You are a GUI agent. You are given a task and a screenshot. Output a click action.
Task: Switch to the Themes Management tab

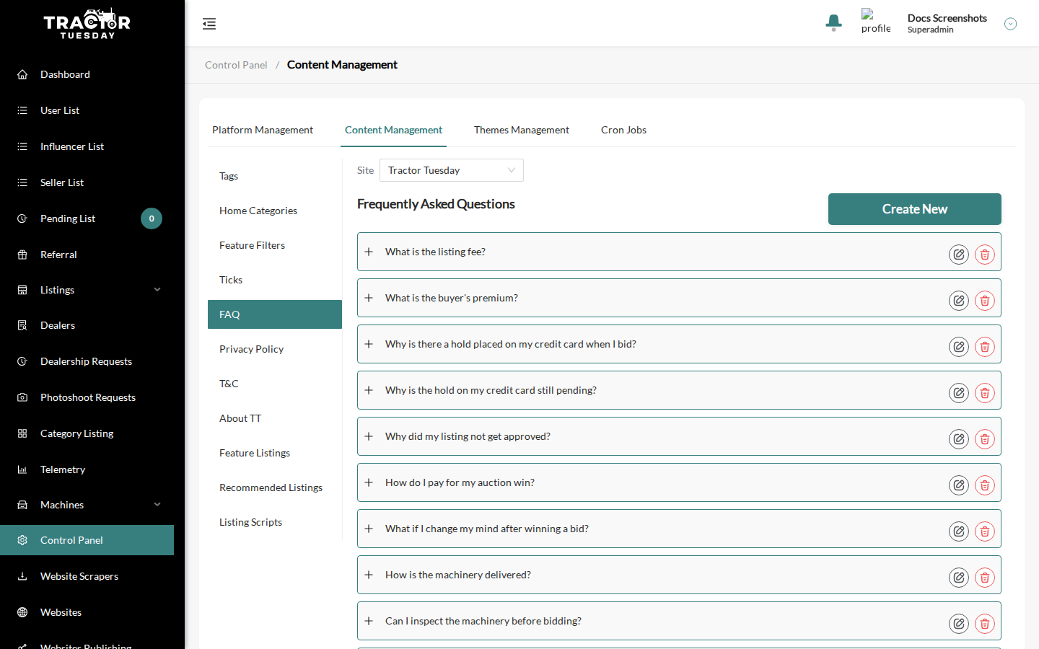pos(522,130)
